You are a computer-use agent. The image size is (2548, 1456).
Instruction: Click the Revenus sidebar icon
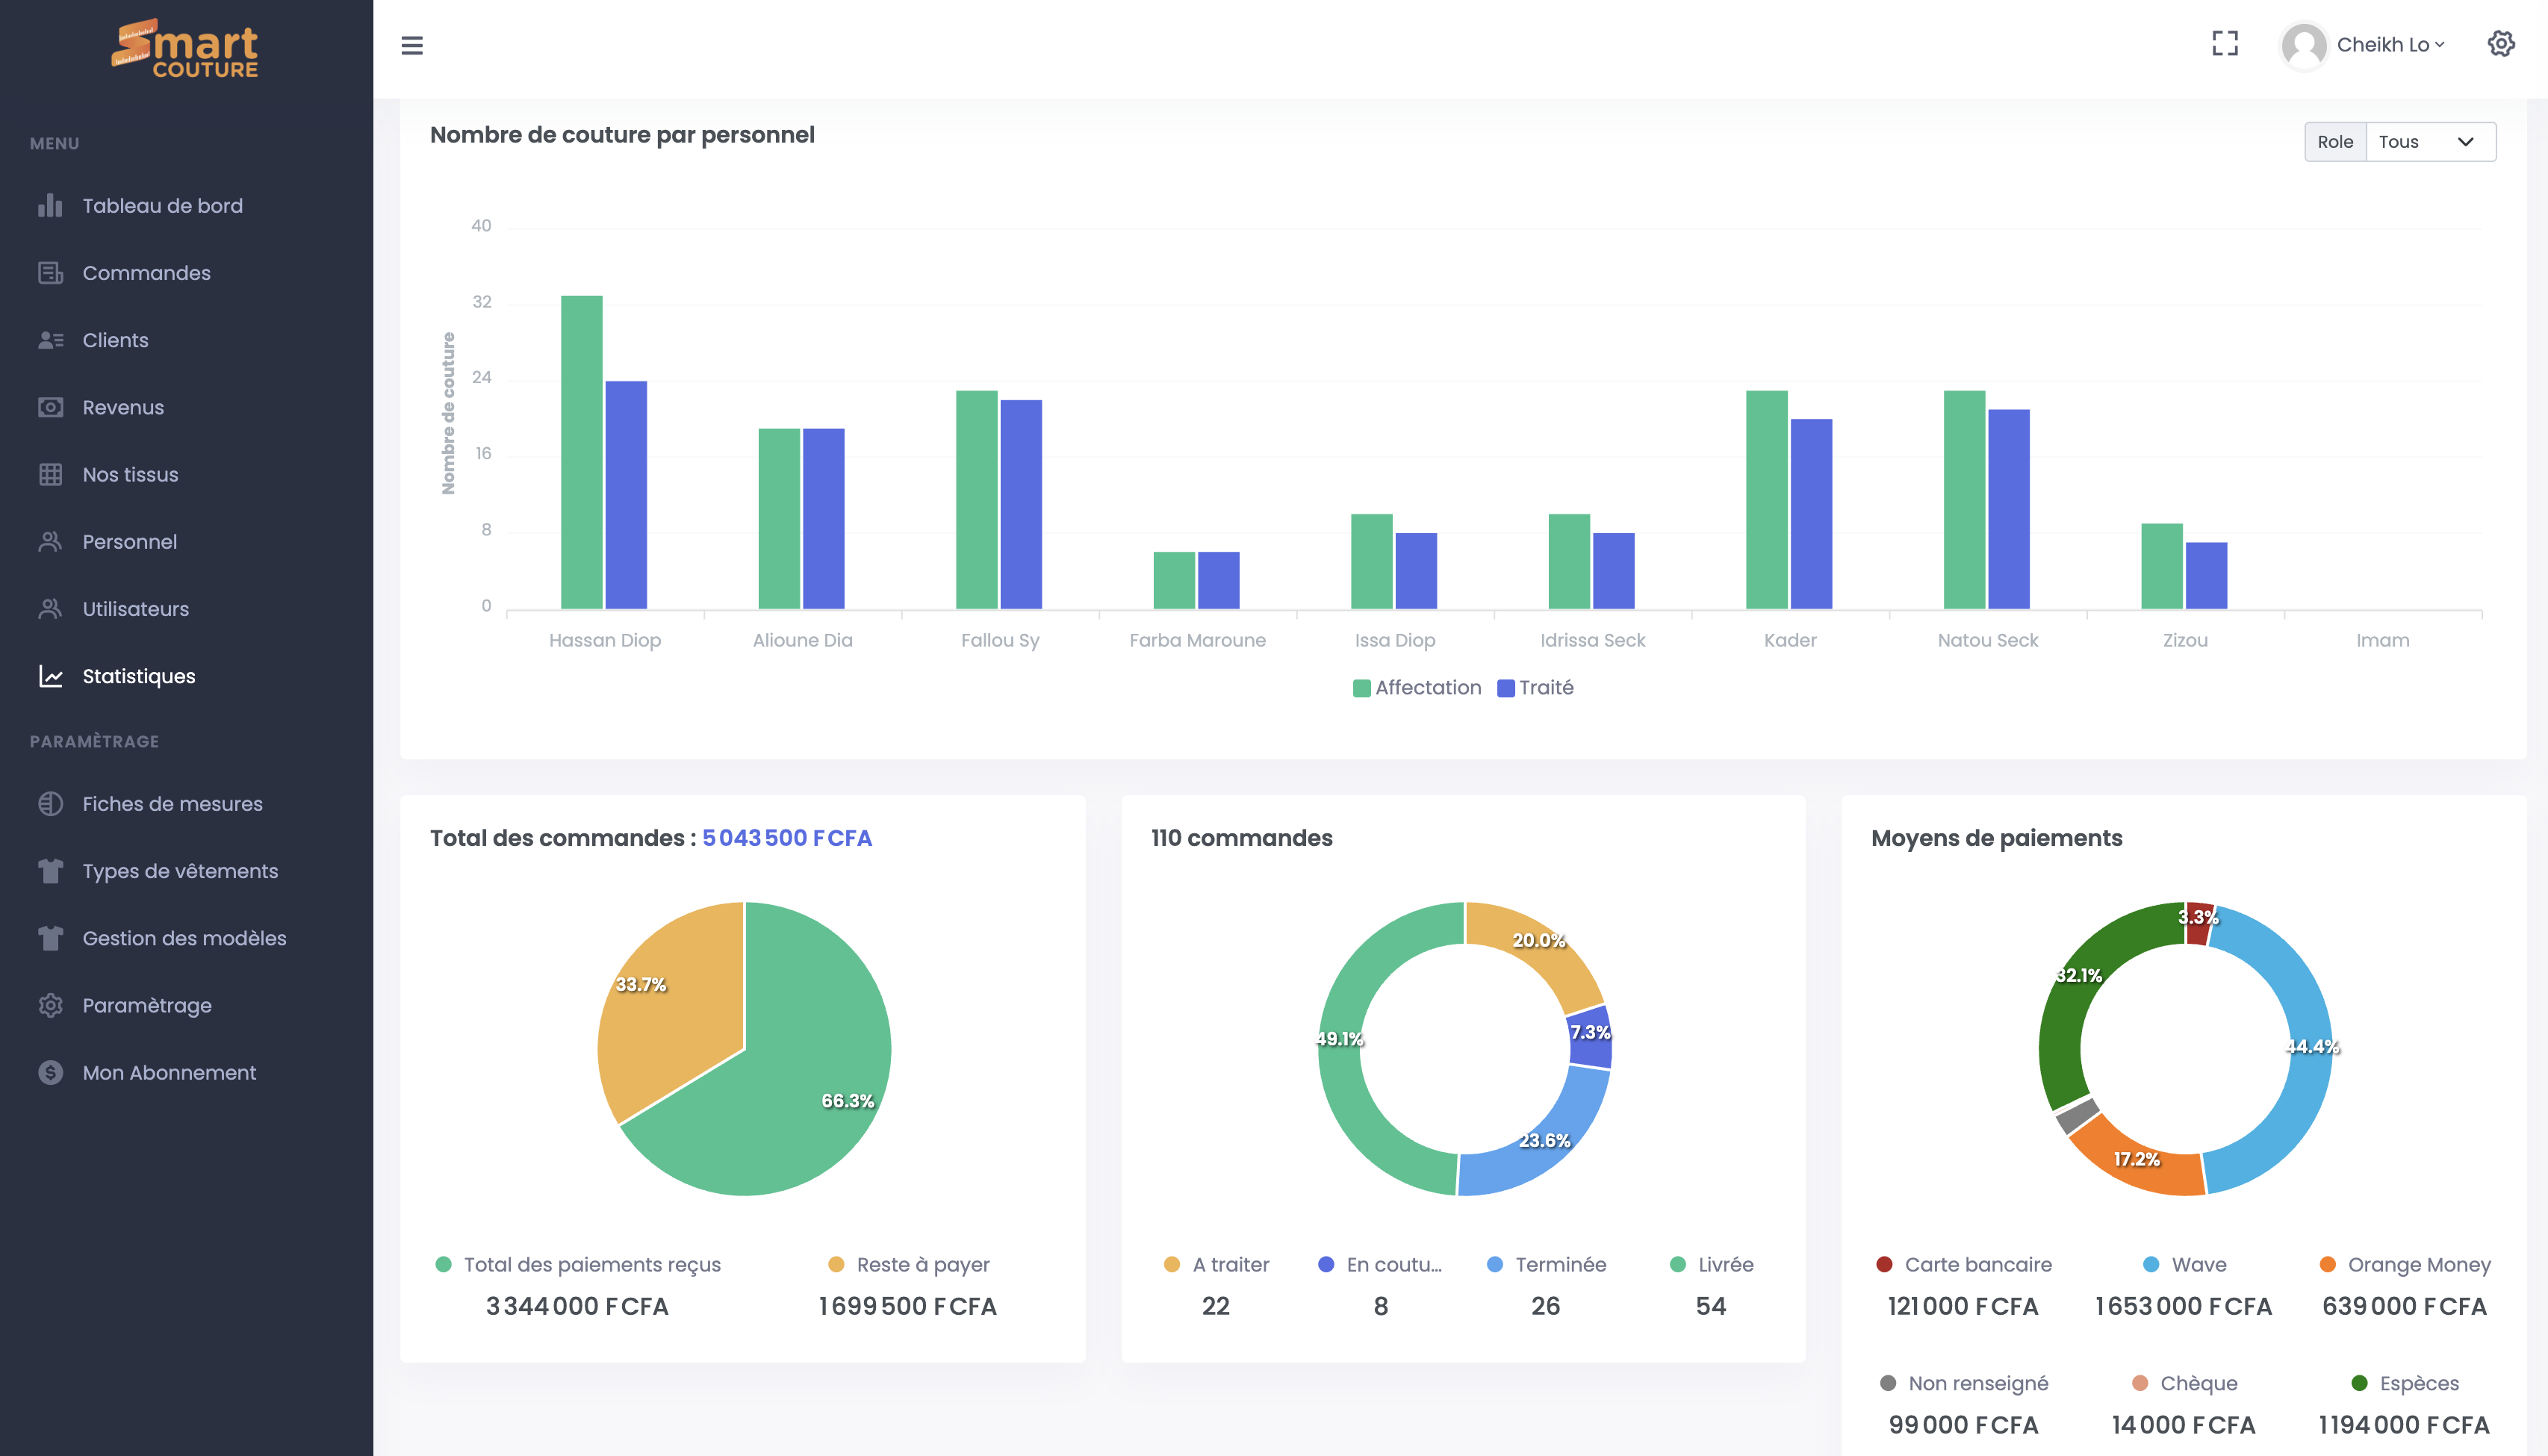pyautogui.click(x=49, y=408)
